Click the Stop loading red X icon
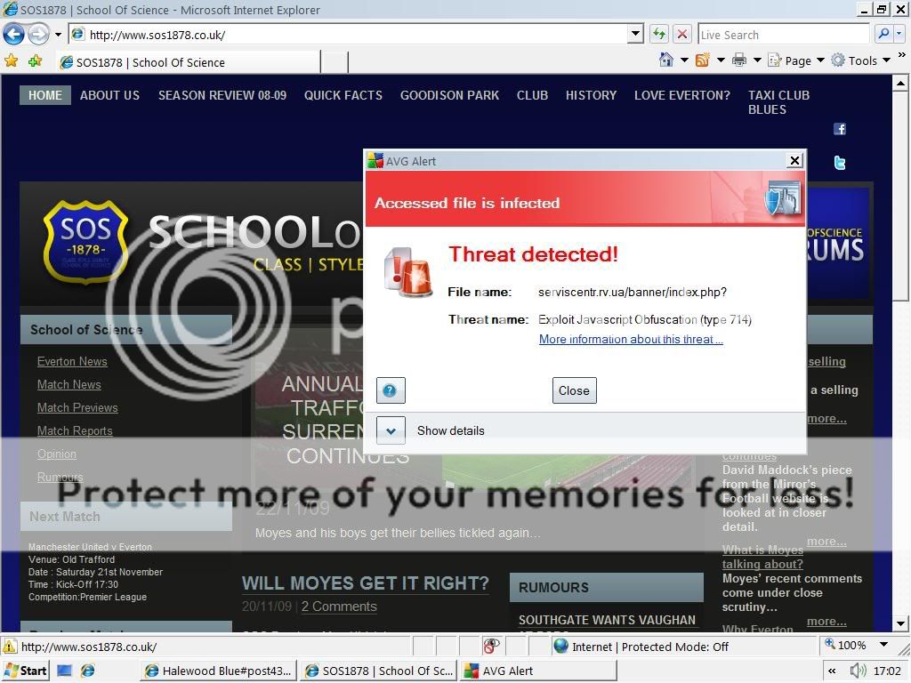This screenshot has width=911, height=683. pyautogui.click(x=682, y=35)
